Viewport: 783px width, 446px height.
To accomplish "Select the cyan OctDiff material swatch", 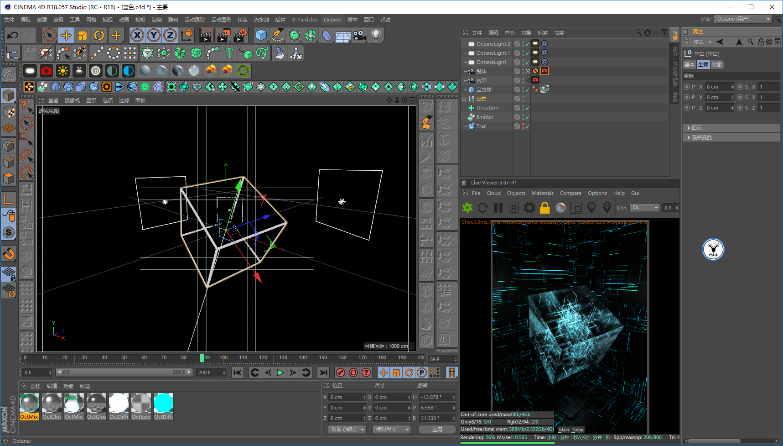I will tap(163, 406).
